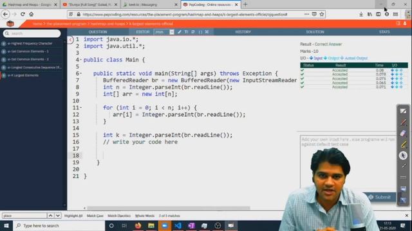Click the find bar text field containing 'place'
This screenshot has height=231, width=412.
click(24, 216)
